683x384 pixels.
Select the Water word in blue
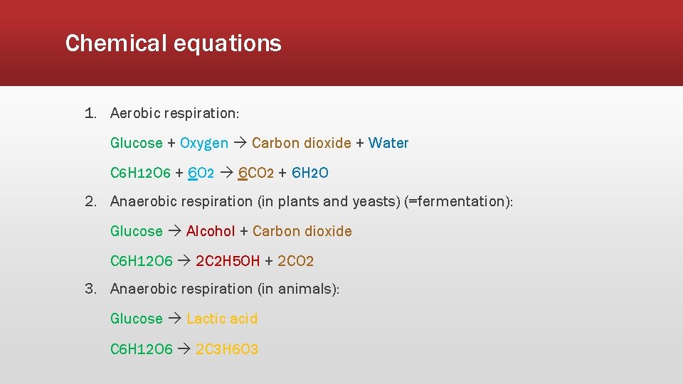[x=388, y=143]
